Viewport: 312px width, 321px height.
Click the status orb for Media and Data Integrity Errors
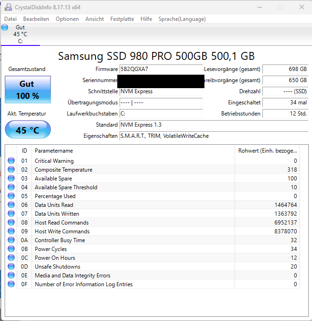tap(11, 275)
